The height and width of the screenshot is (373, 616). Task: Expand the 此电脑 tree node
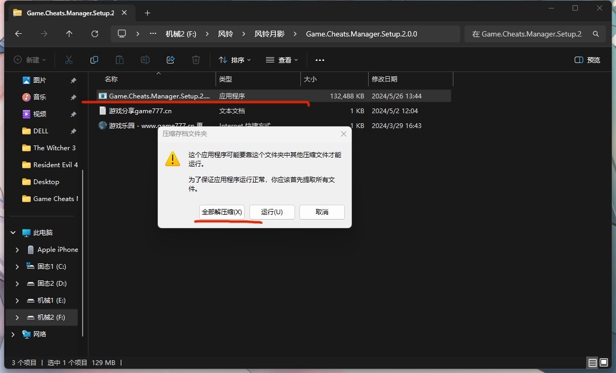[13, 233]
